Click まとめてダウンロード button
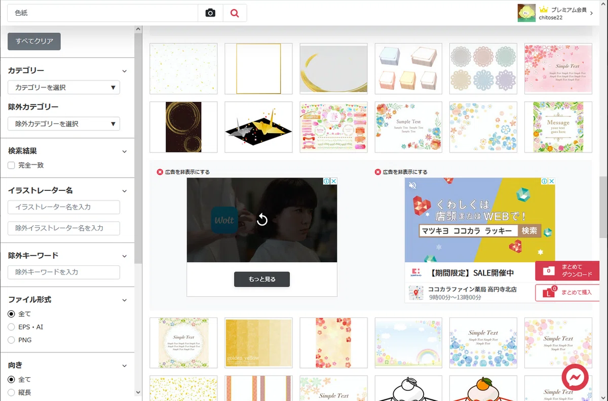This screenshot has height=401, width=608. [567, 270]
